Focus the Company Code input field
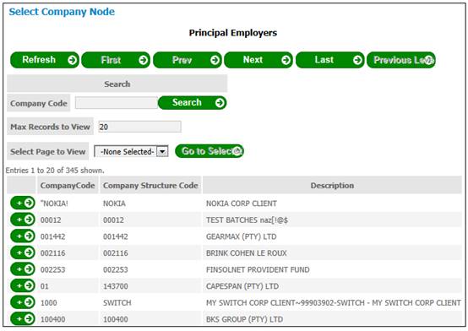 (x=116, y=103)
